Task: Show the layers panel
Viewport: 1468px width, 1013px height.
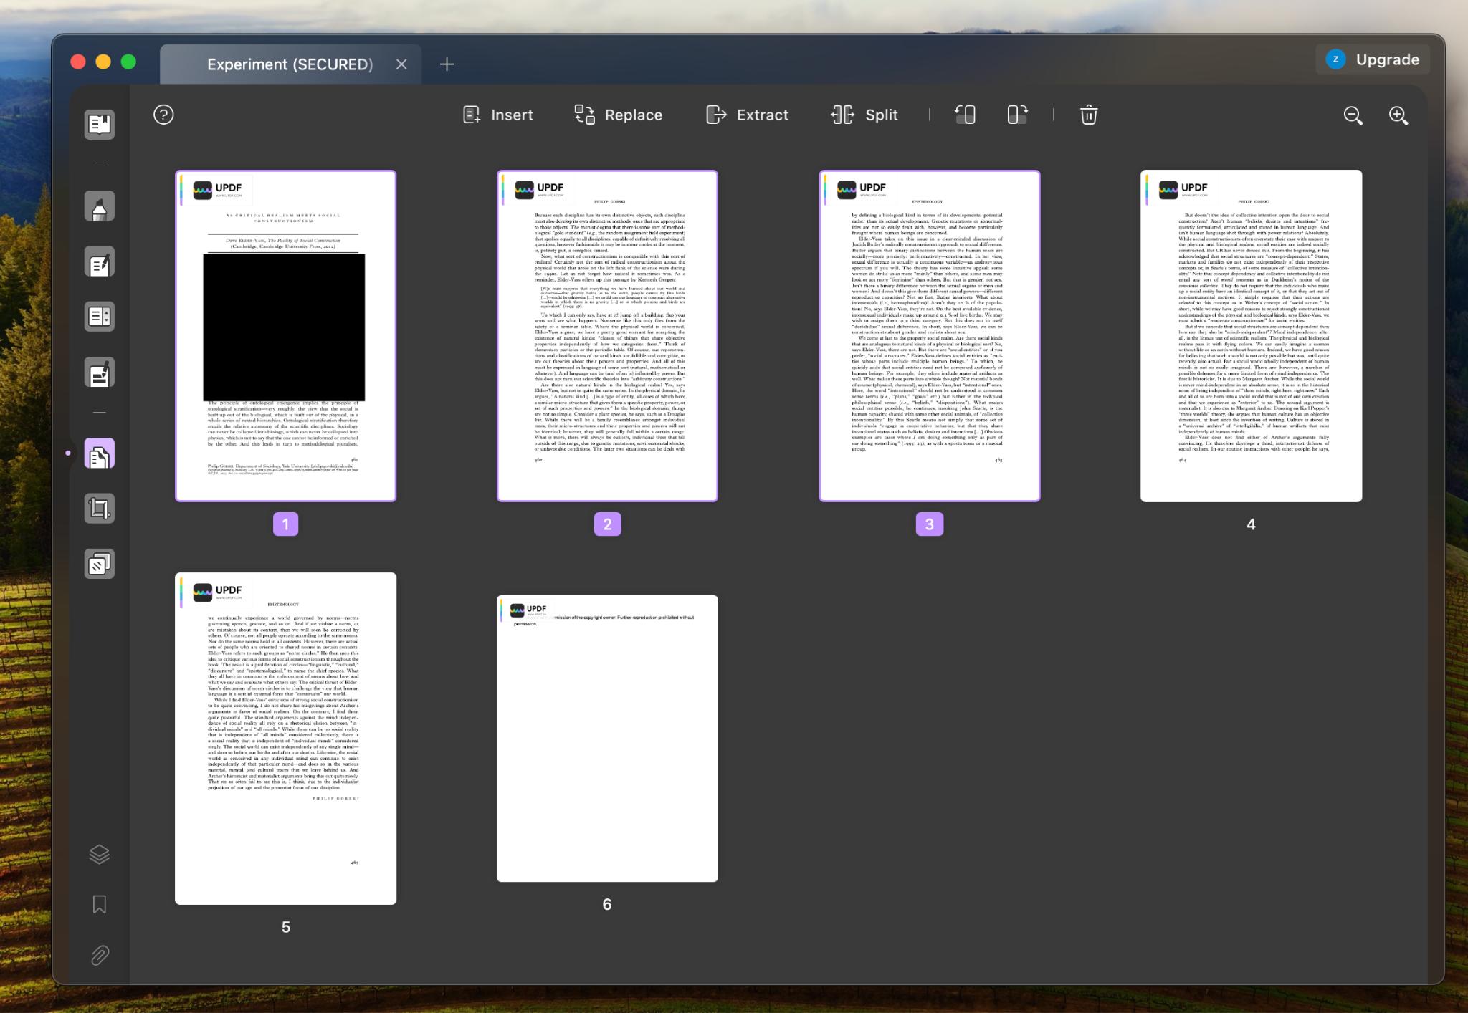Action: pyautogui.click(x=99, y=854)
